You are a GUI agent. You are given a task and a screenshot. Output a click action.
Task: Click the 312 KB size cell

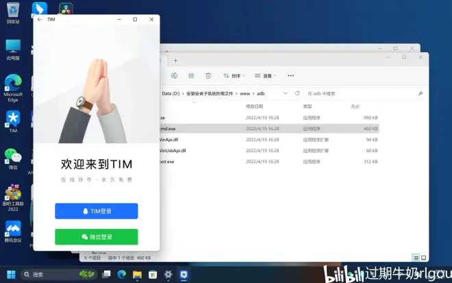[x=371, y=162]
